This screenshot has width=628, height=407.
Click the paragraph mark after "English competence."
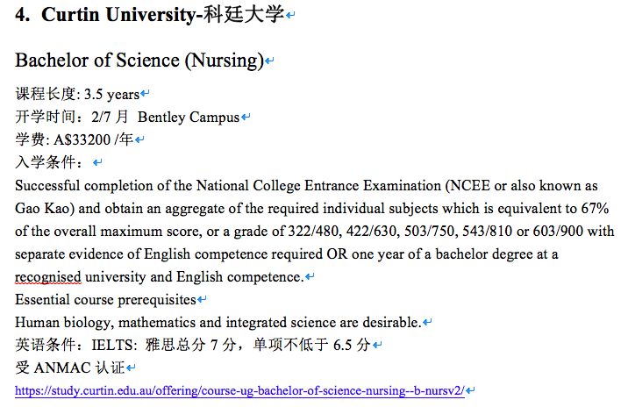coord(310,276)
